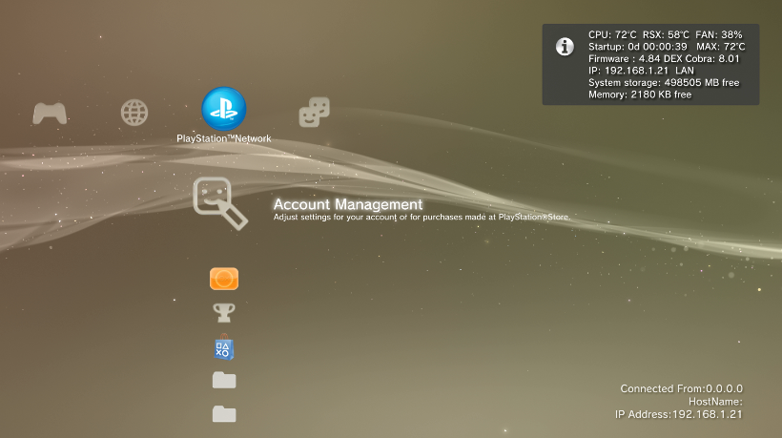782x438 pixels.
Task: Select the Friends smiley faces category icon
Action: pos(314,113)
